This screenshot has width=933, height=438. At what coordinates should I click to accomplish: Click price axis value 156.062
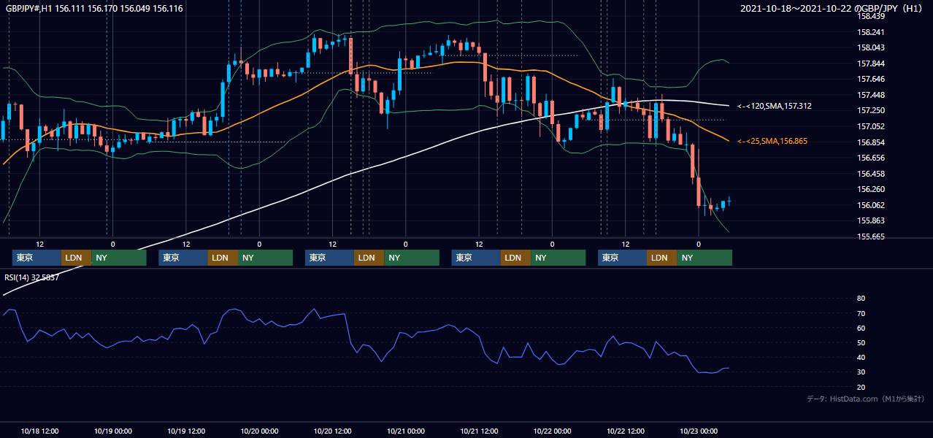coord(871,205)
